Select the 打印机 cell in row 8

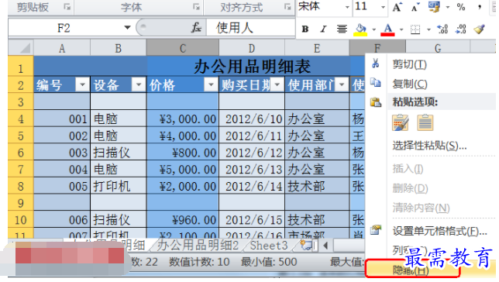point(119,186)
